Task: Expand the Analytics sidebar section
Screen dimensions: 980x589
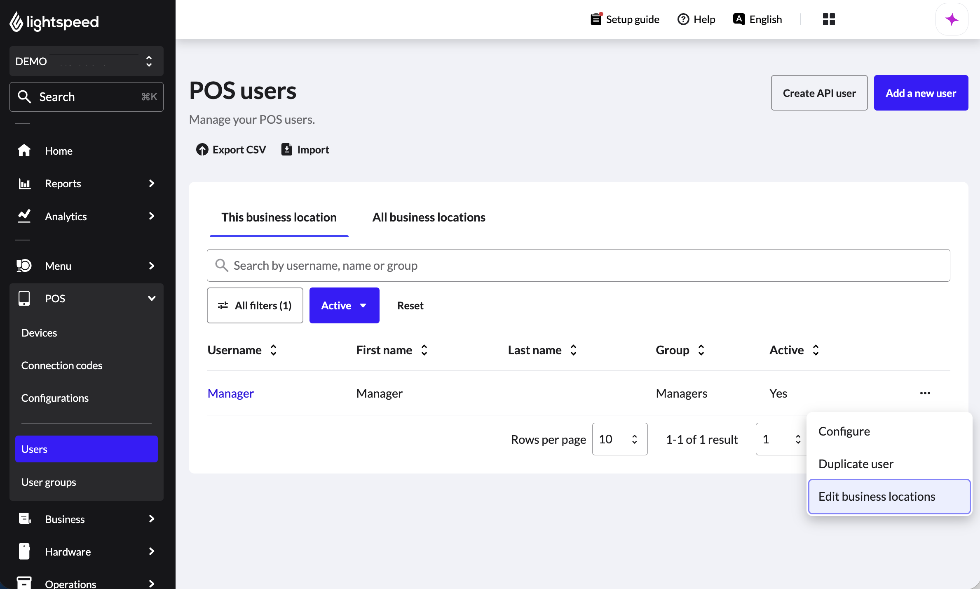Action: pos(87,216)
